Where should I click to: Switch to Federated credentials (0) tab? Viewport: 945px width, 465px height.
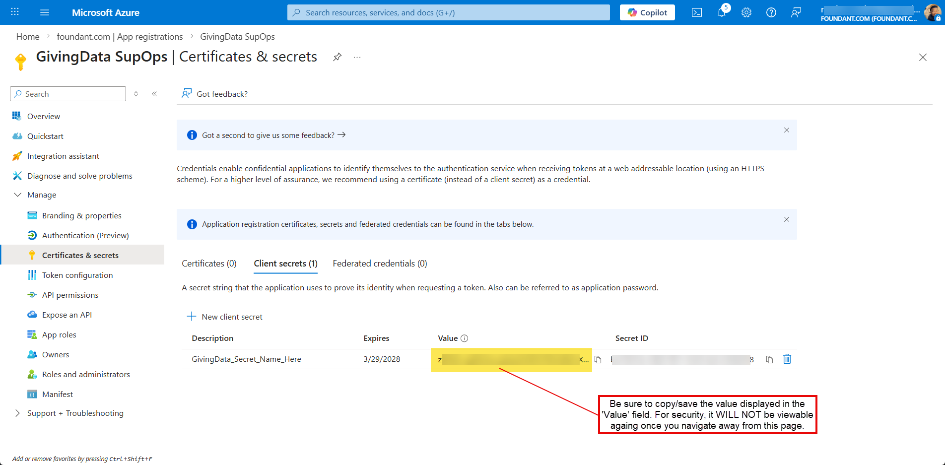[380, 264]
